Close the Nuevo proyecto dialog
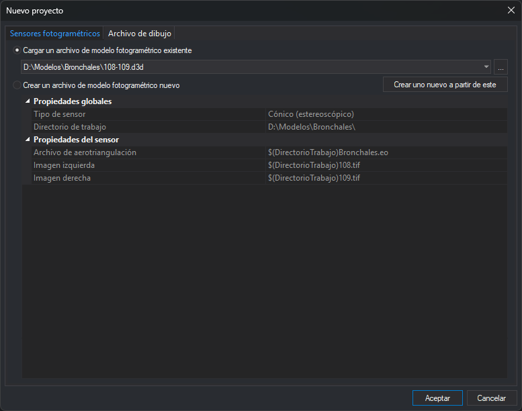The height and width of the screenshot is (411, 522). 511,10
